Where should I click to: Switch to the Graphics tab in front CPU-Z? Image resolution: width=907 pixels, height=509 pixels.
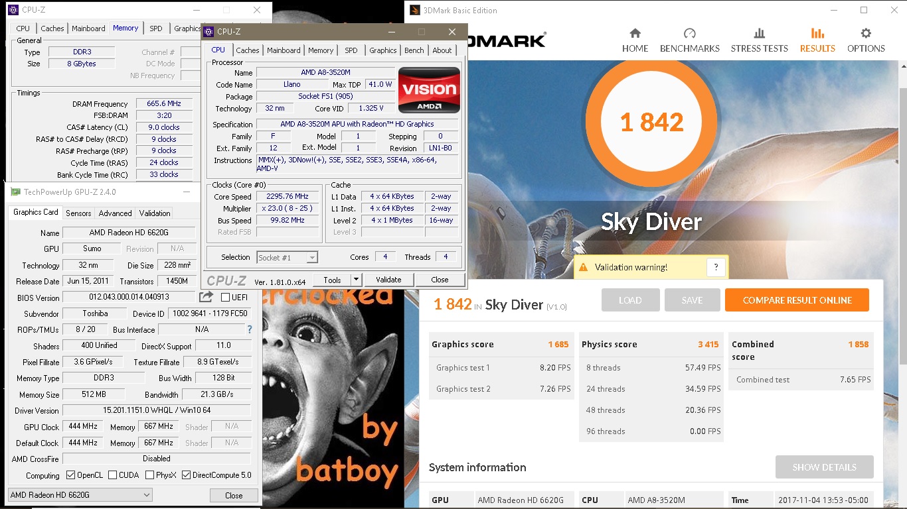pyautogui.click(x=383, y=50)
